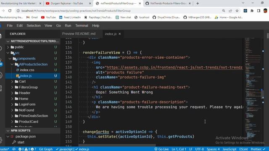Open the Rapidtags bookmark
Image resolution: width=269 pixels, height=151 pixels.
[x=98, y=17]
